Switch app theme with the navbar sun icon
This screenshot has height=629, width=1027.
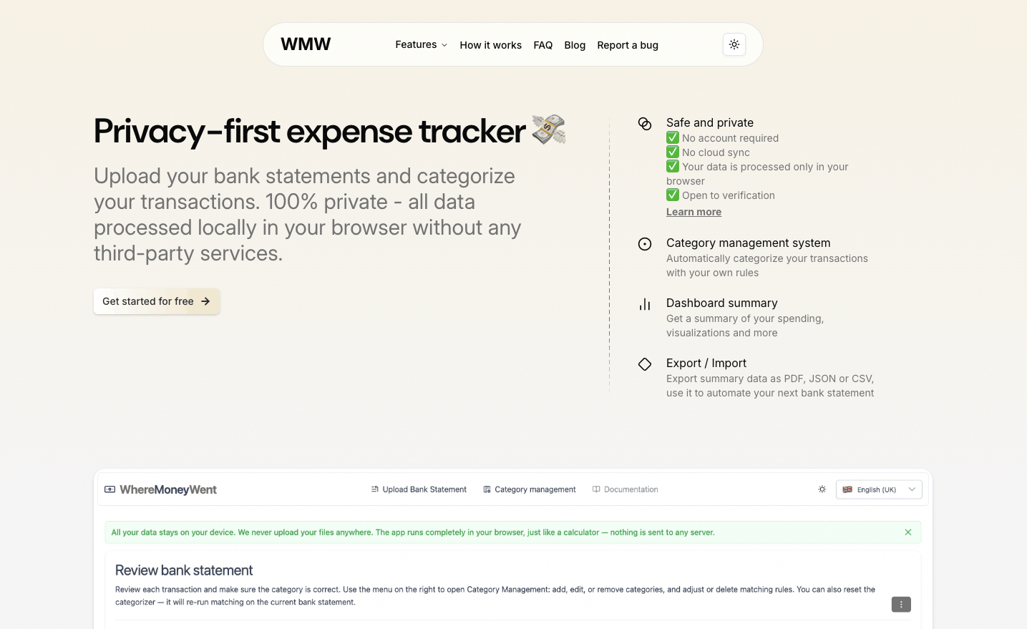pos(822,489)
